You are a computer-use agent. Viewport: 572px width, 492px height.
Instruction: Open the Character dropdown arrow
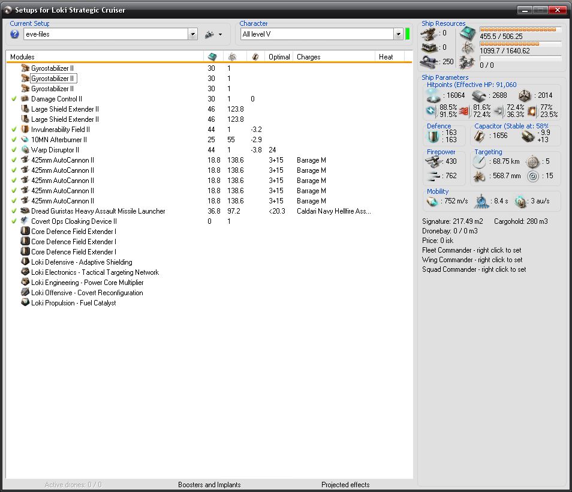click(x=398, y=34)
